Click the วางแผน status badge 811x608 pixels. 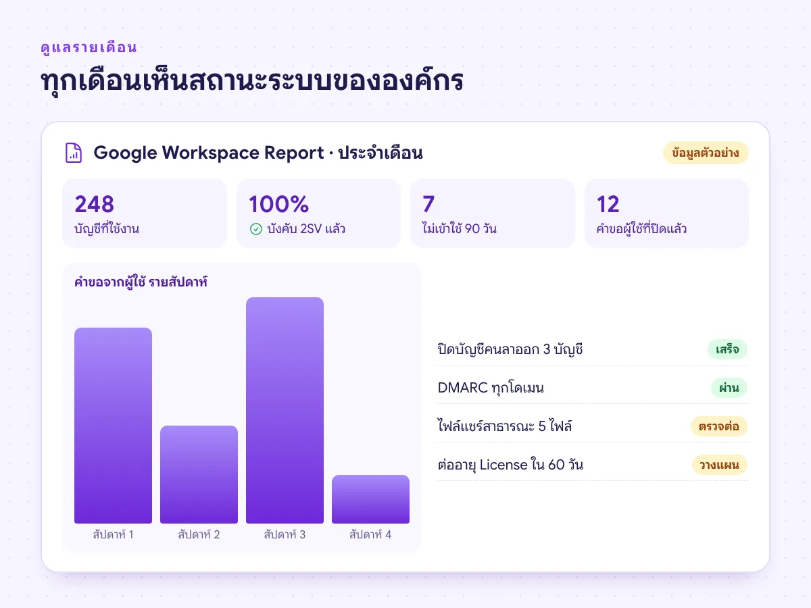point(720,465)
